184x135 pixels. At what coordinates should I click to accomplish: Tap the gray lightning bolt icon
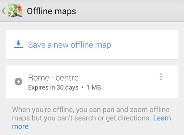coord(18,82)
